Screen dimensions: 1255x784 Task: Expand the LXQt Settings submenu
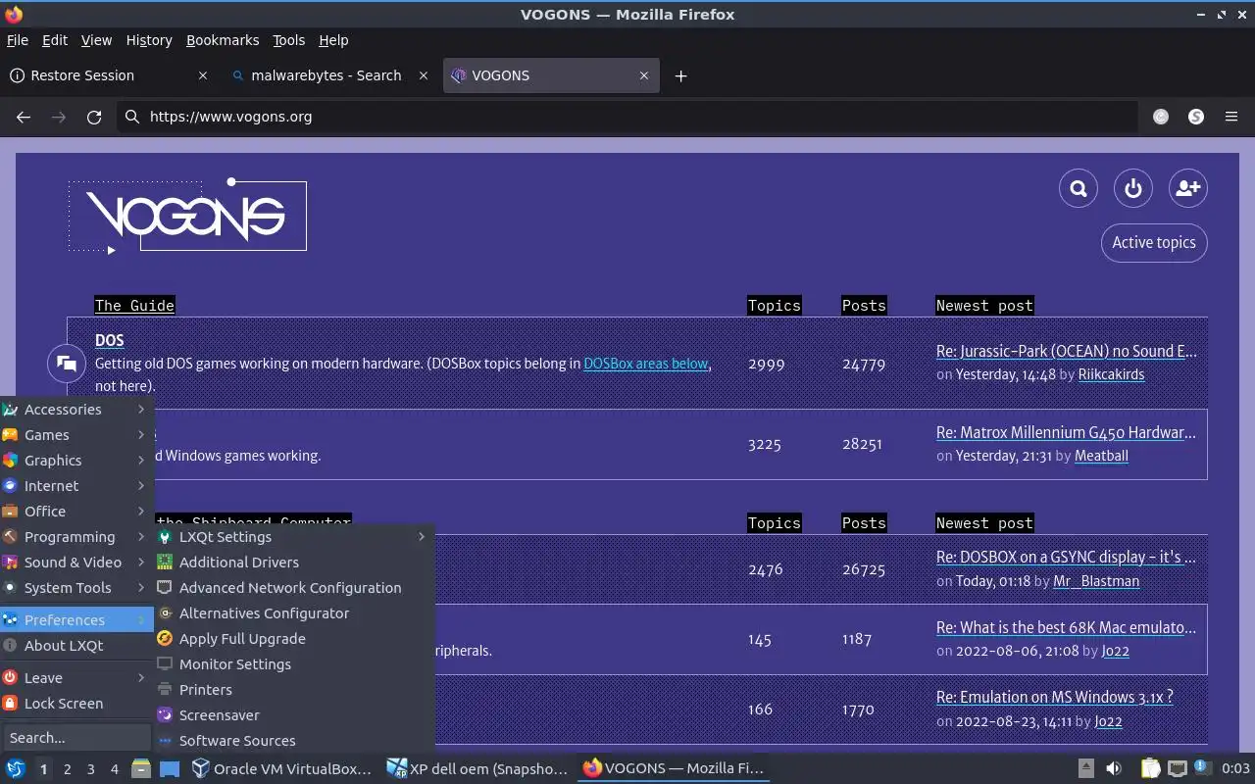pos(294,537)
